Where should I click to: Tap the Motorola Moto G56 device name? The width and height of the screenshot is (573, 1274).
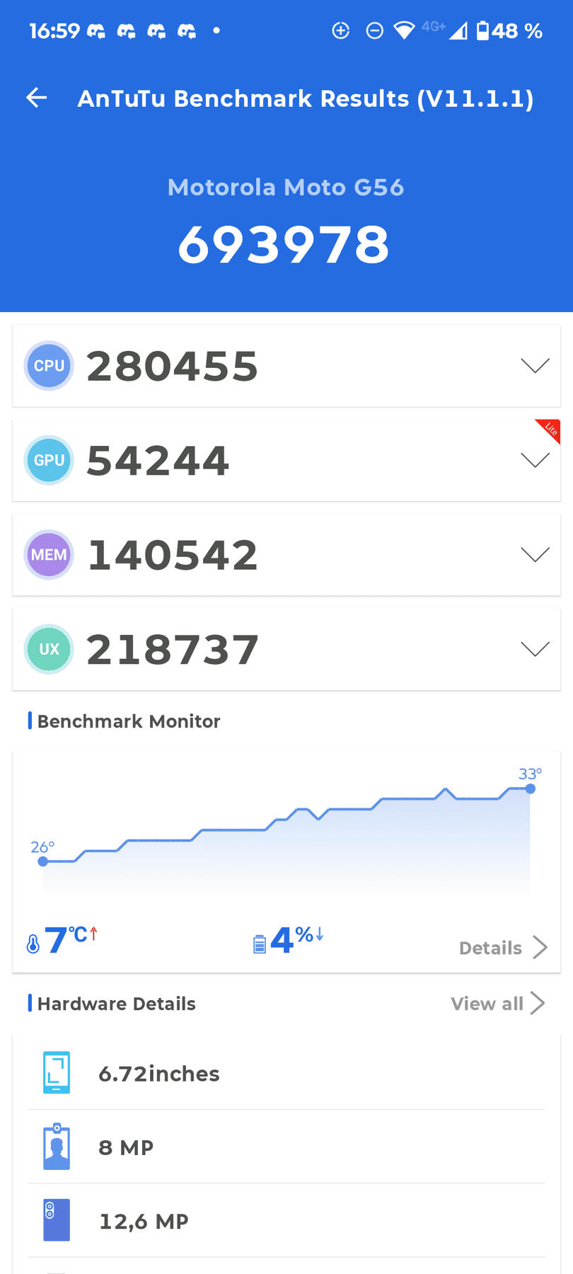pos(286,188)
